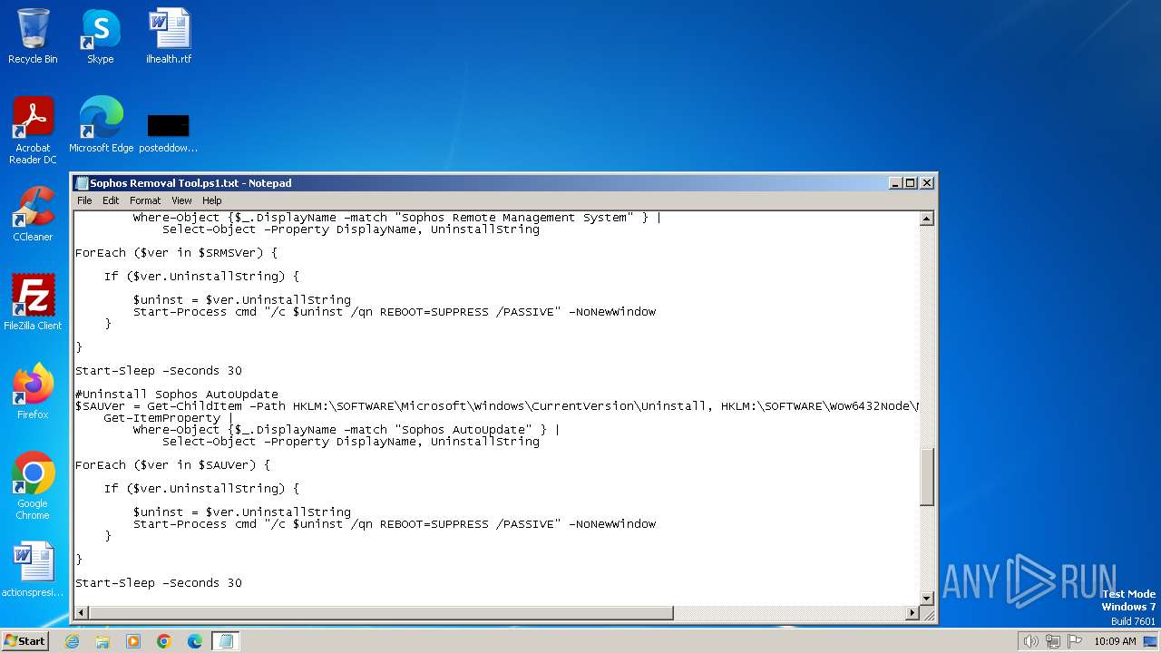1161x653 pixels.
Task: Launch Skype from the desktop
Action: (x=100, y=36)
